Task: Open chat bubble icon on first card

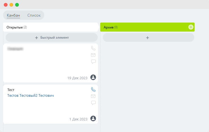Action: (x=93, y=61)
